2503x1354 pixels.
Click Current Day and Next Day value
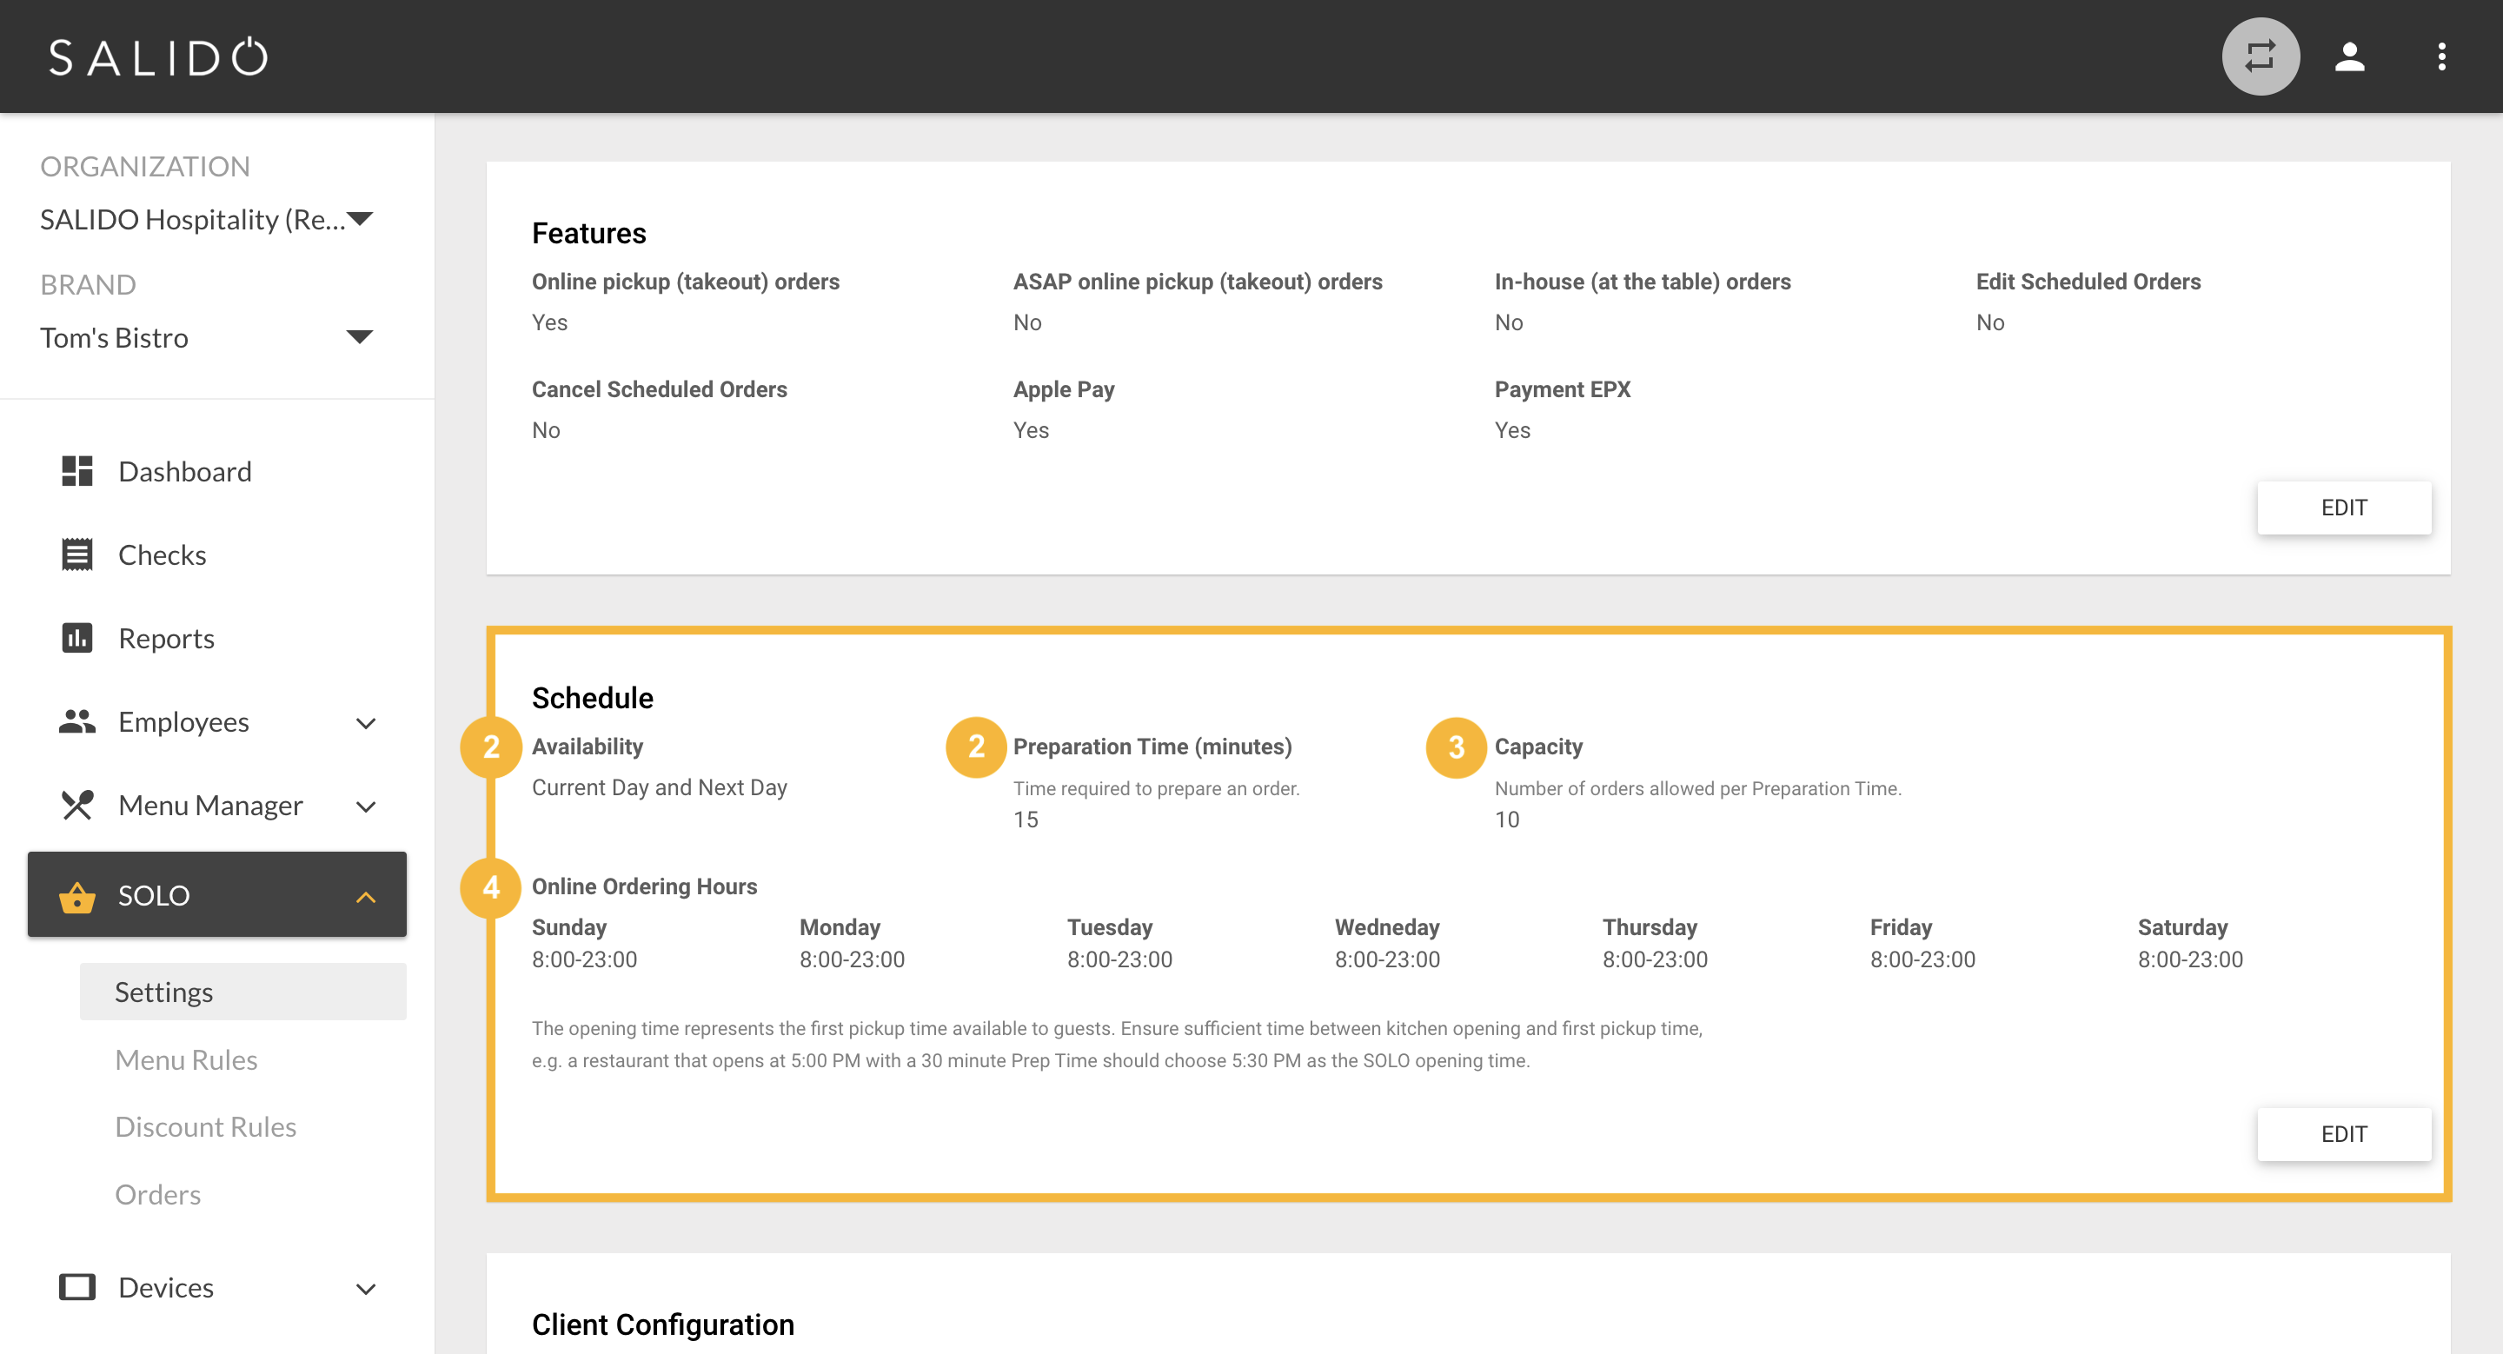[x=659, y=787]
